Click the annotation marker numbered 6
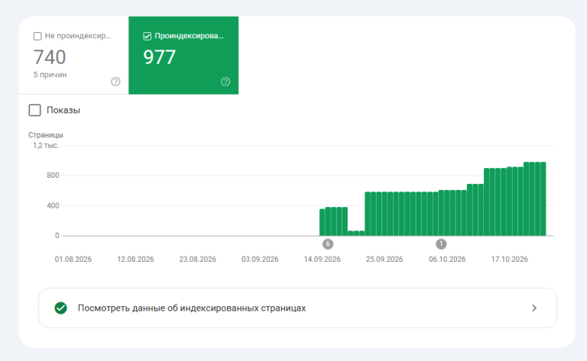 point(328,244)
